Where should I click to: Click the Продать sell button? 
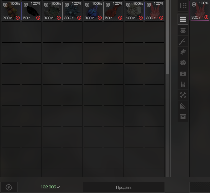click(x=124, y=187)
